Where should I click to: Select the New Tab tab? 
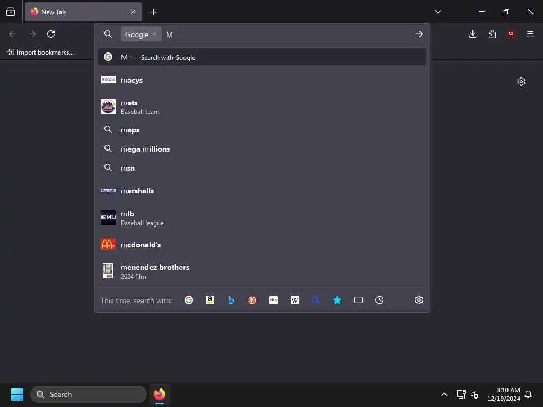83,12
